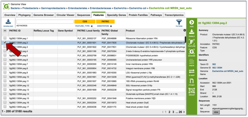Click the Genome View G logo
This screenshot has height=117, width=248.
coord(6,6)
